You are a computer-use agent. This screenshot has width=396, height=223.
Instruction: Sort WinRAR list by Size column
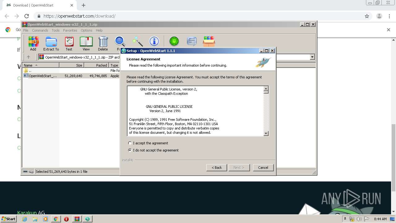72,65
